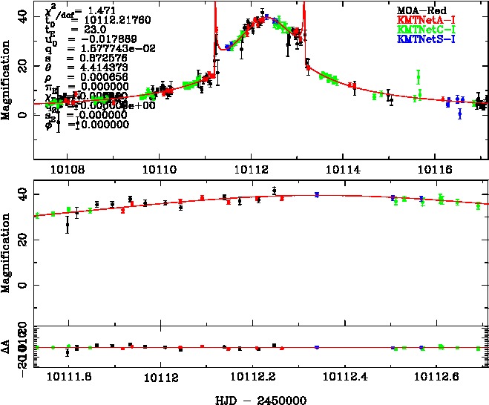Select the top panel Magnification axis label
The height and width of the screenshot is (405, 489).
click(x=7, y=83)
